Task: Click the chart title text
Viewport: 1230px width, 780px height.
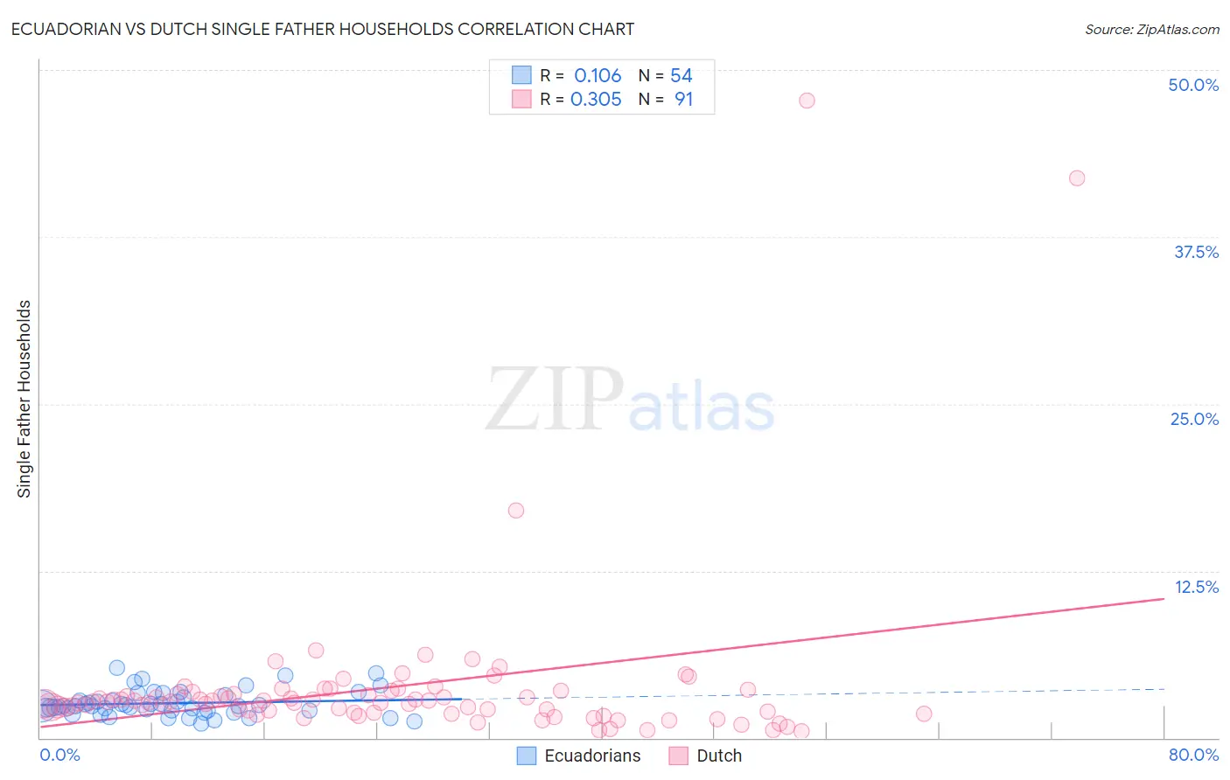Action: click(x=323, y=29)
